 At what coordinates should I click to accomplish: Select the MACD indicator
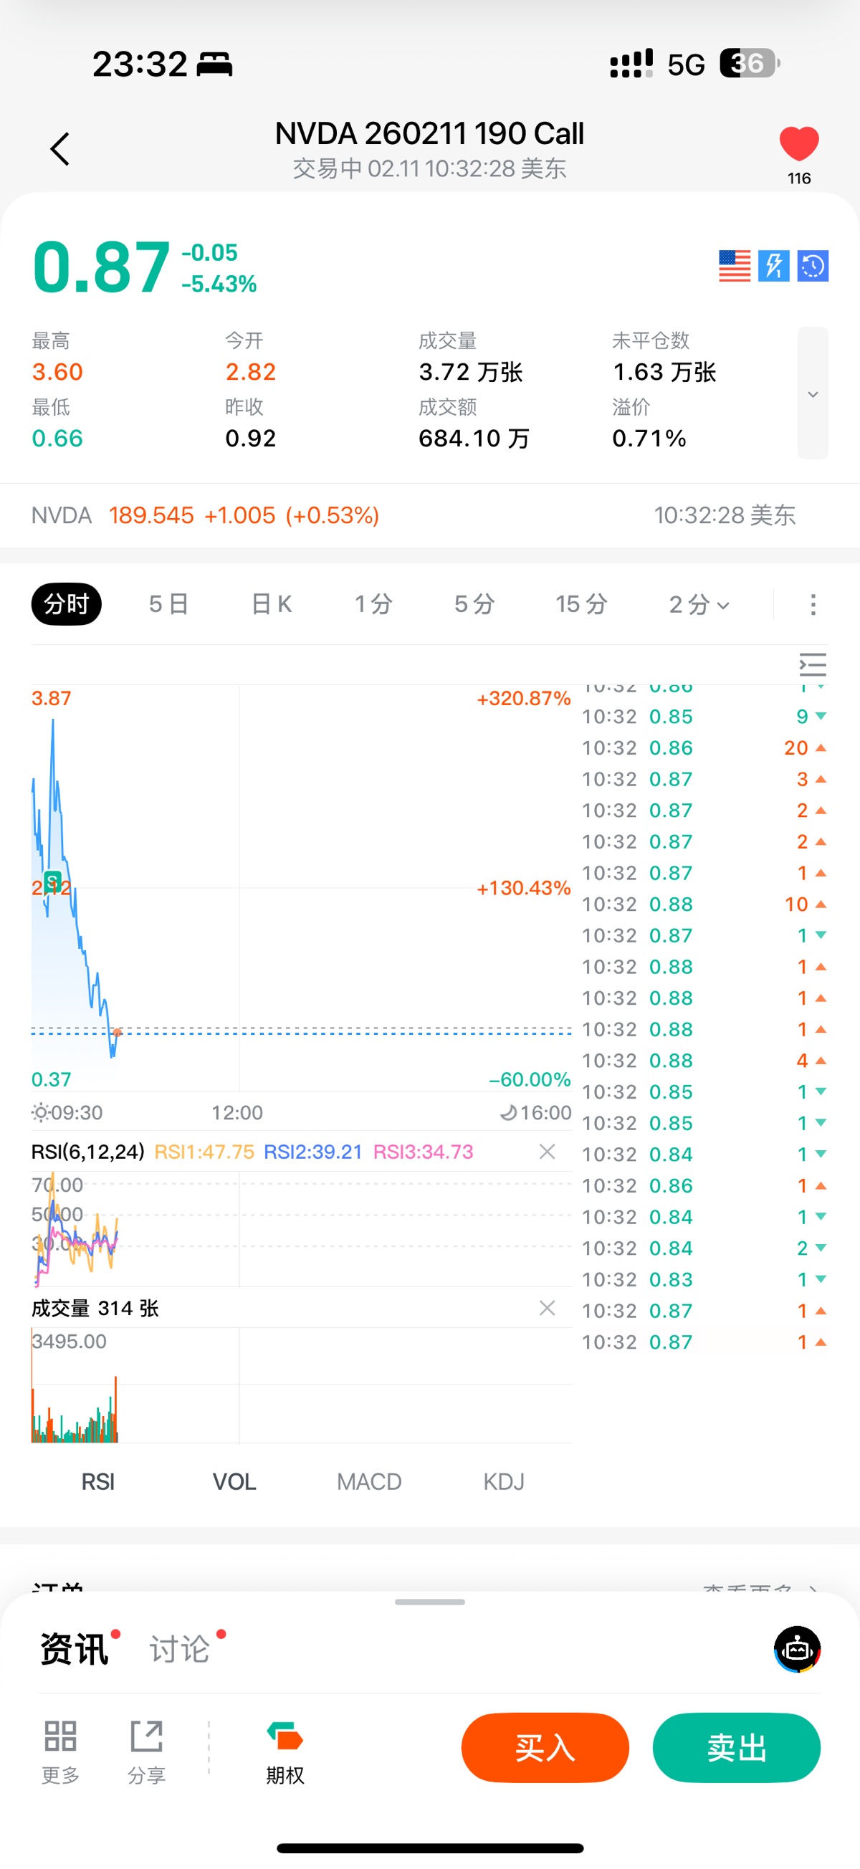pyautogui.click(x=368, y=1481)
